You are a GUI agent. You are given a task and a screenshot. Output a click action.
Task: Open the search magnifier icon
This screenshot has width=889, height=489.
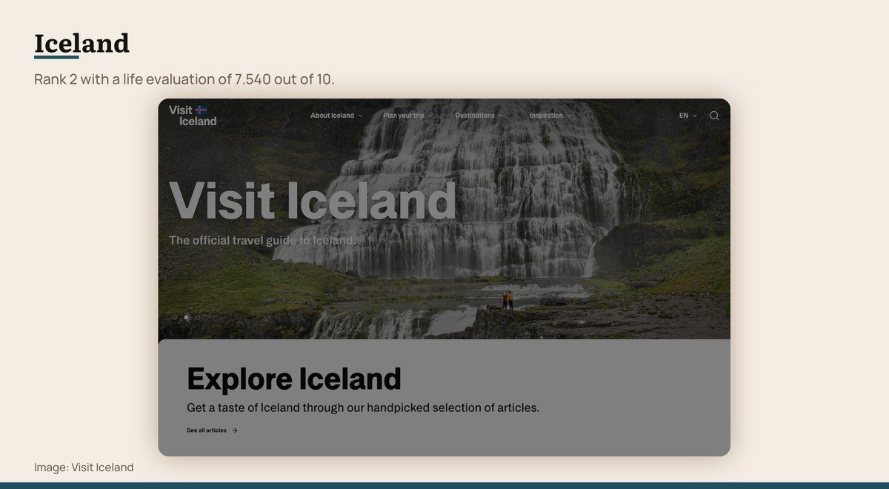[x=714, y=116]
